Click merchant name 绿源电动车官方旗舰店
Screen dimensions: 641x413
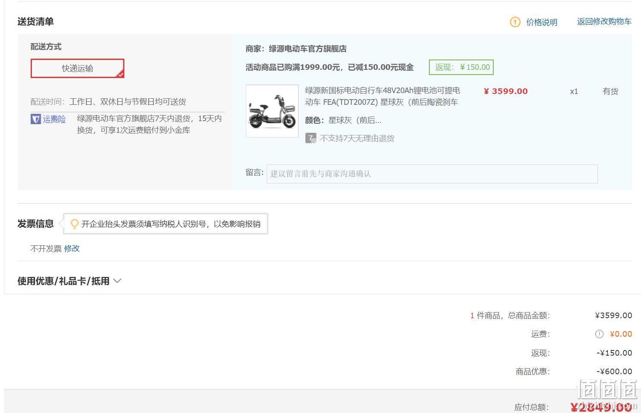pyautogui.click(x=308, y=49)
